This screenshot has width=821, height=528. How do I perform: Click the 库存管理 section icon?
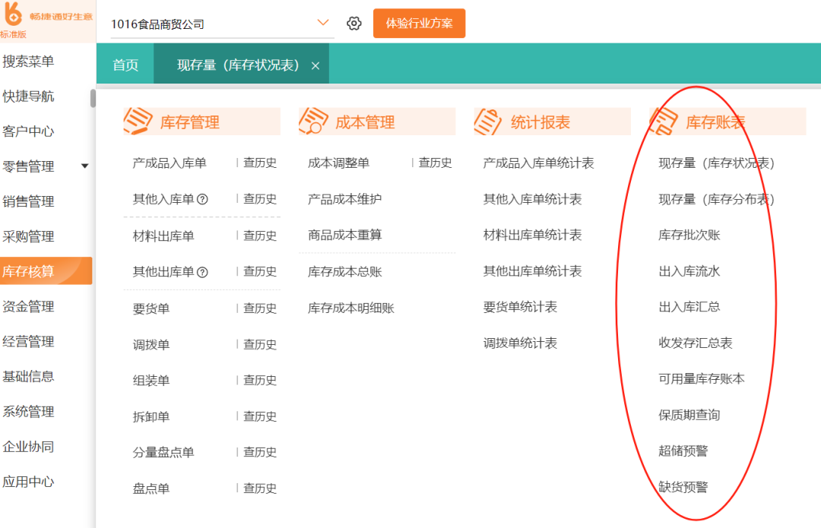pos(138,122)
